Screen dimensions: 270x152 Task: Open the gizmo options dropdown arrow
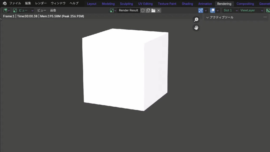pyautogui.click(x=206, y=11)
